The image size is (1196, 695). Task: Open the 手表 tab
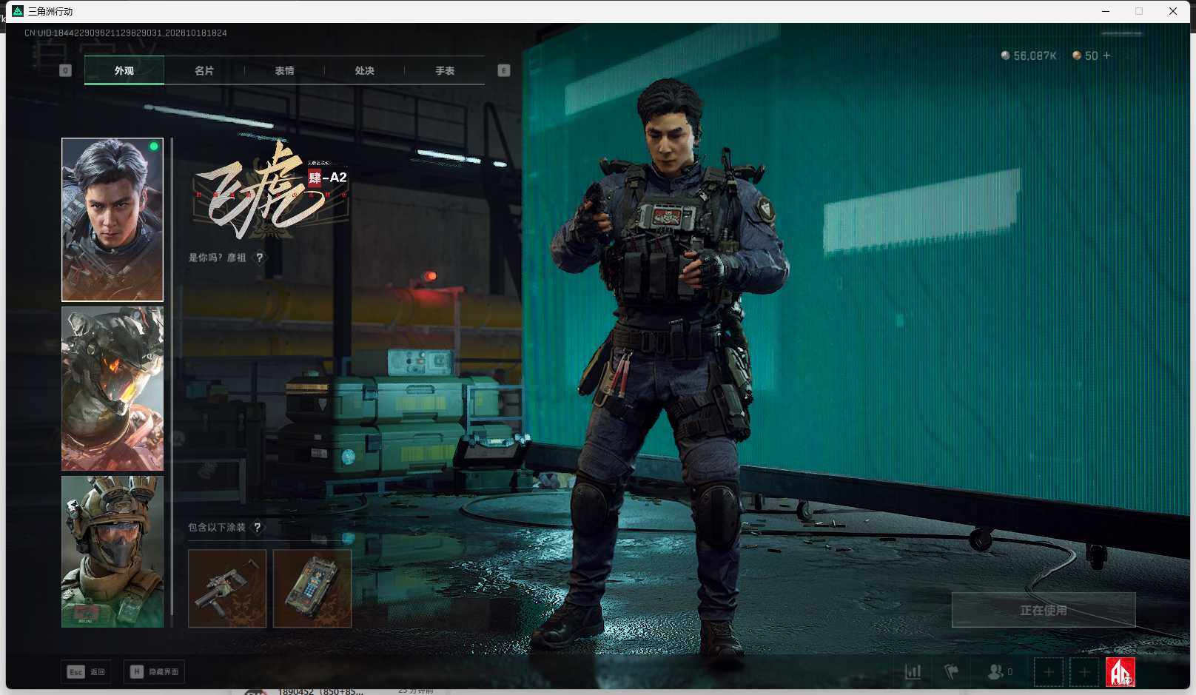tap(445, 71)
